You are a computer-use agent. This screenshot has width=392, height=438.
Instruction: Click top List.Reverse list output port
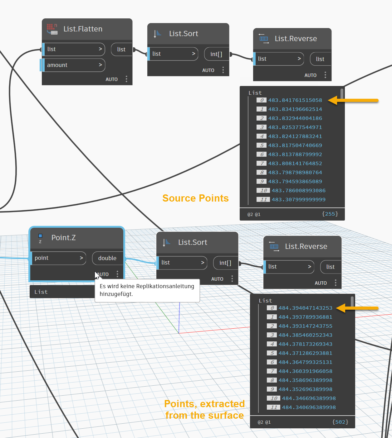320,59
